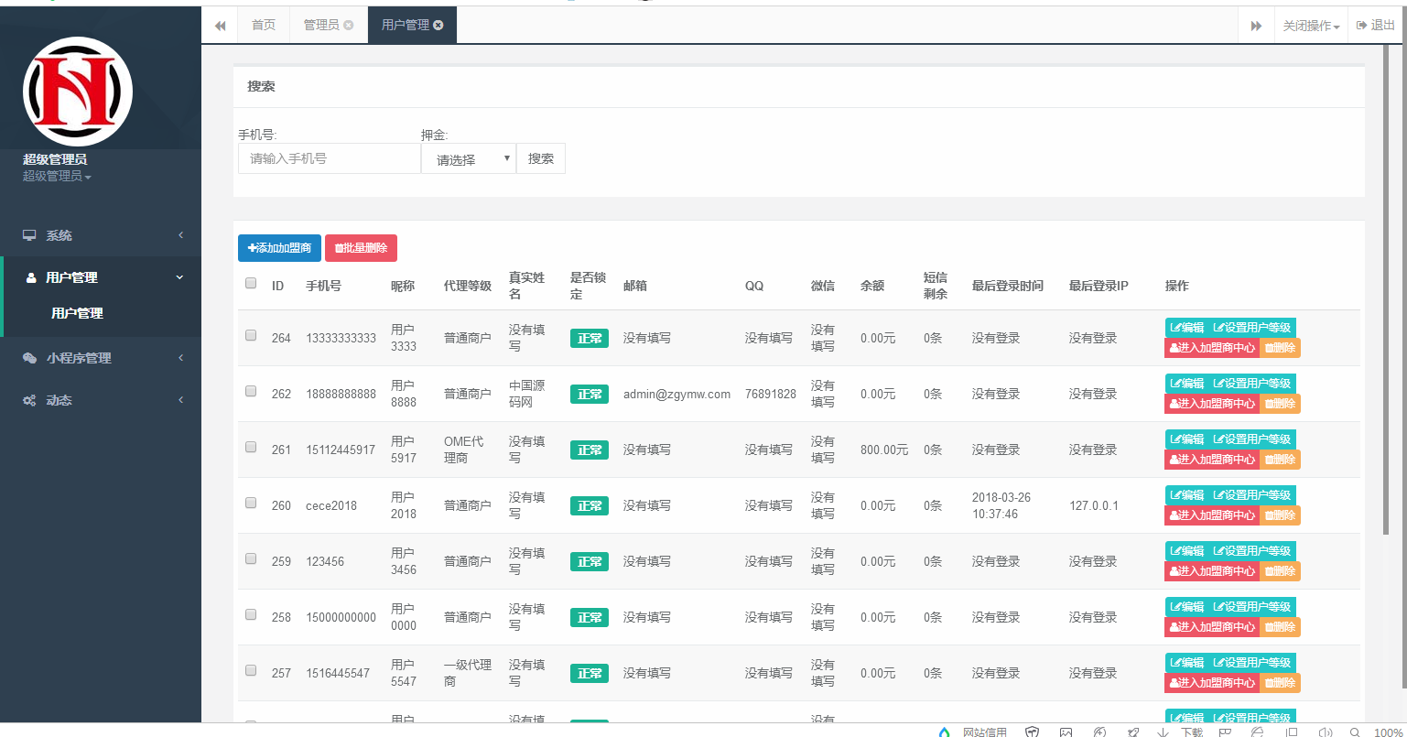The width and height of the screenshot is (1407, 737).
Task: Click the screenshot icon in browser status bar
Action: point(1066,731)
